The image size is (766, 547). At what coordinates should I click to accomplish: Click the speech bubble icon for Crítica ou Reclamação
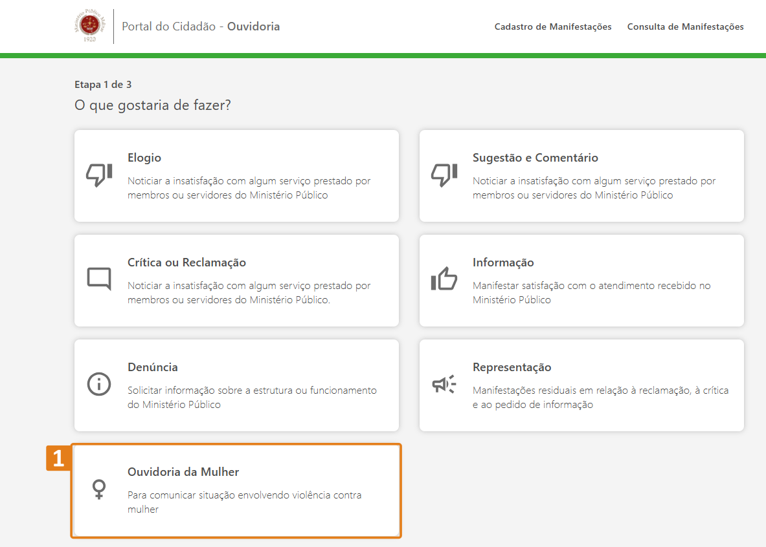coord(99,279)
